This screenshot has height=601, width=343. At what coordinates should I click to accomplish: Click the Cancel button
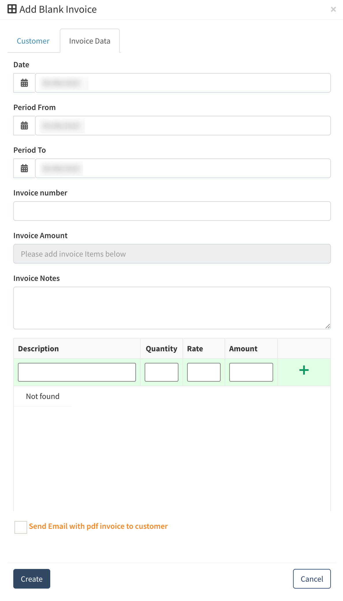pos(312,579)
